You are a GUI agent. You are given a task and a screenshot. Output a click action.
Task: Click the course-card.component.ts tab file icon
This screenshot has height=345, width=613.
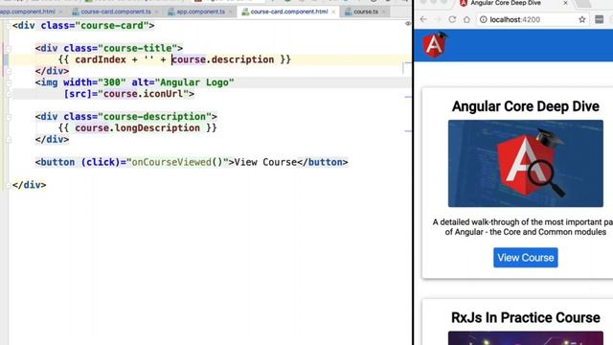click(76, 11)
